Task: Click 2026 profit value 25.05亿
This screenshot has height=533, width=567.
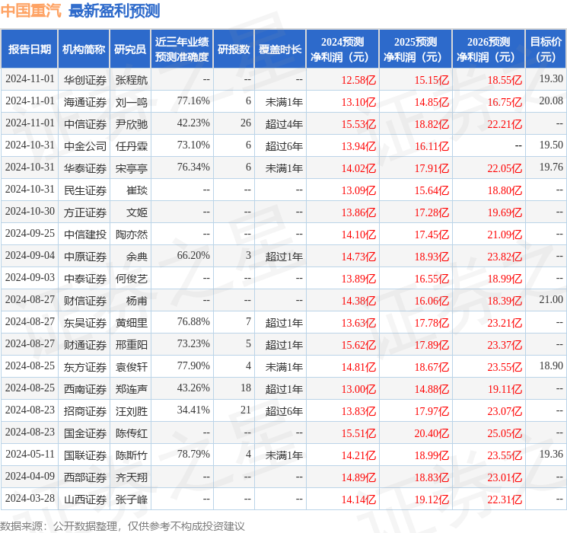Action: pos(505,433)
